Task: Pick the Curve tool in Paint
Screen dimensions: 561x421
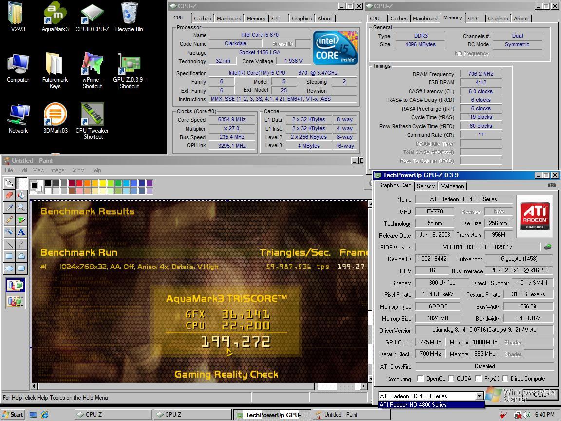Action: [x=21, y=244]
